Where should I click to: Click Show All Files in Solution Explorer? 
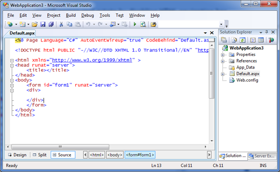pos(234,40)
